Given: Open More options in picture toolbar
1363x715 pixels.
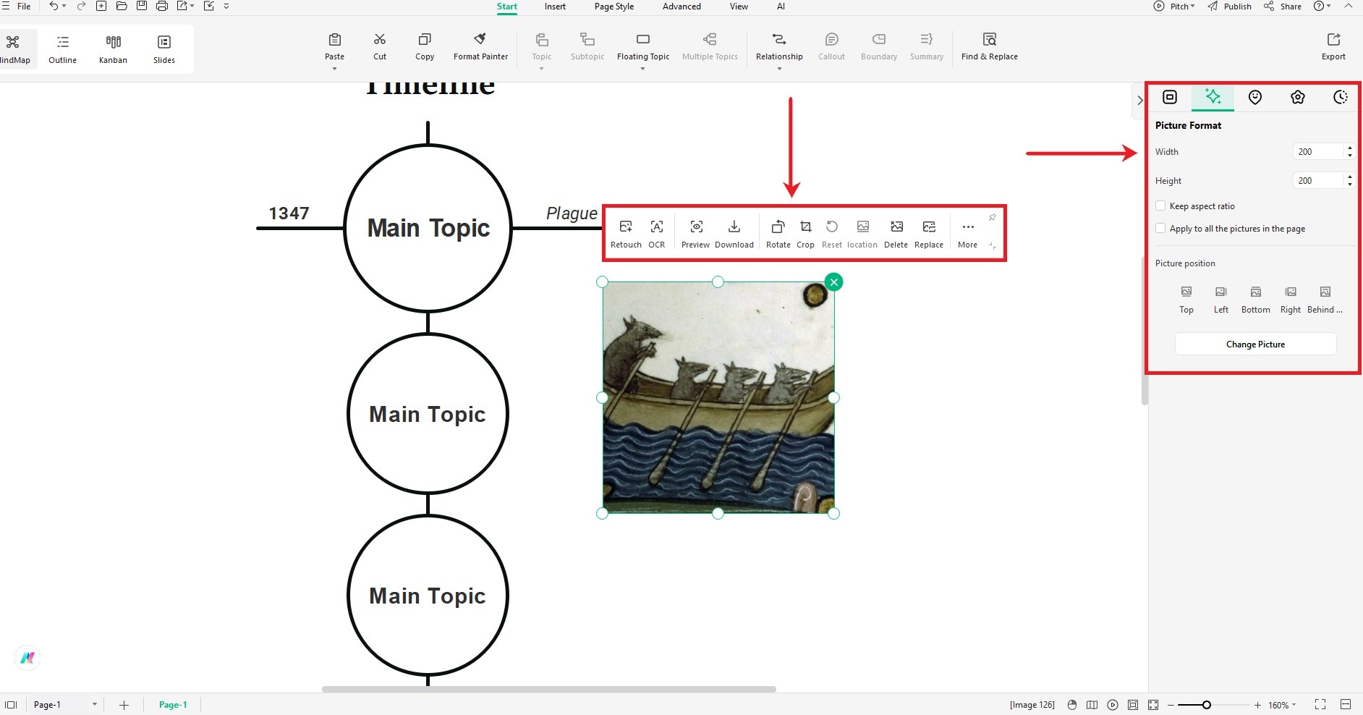Looking at the screenshot, I should (967, 234).
